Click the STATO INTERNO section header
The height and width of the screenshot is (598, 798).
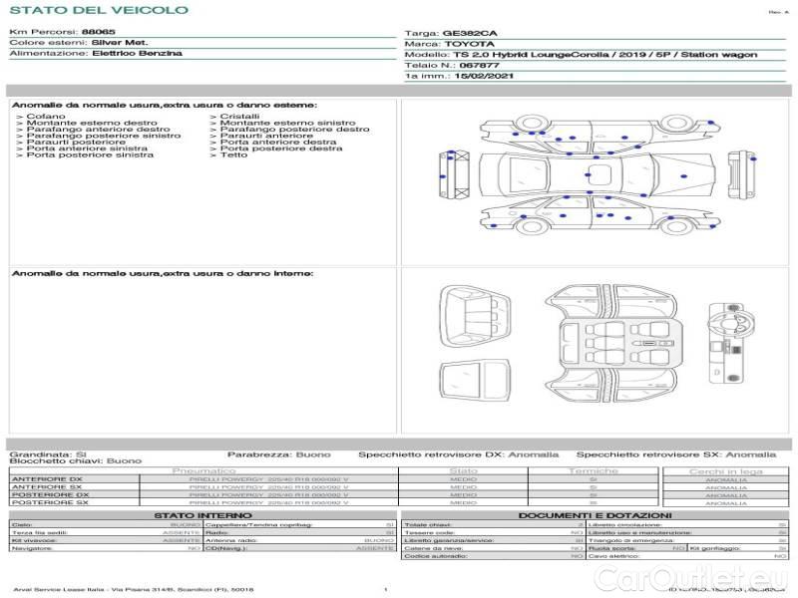203,515
